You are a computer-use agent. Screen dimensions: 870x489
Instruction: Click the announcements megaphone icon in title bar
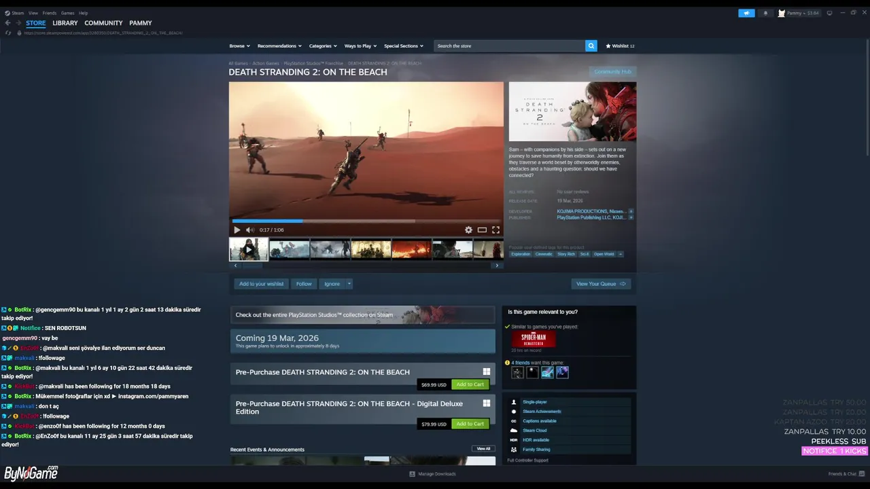[x=746, y=13]
